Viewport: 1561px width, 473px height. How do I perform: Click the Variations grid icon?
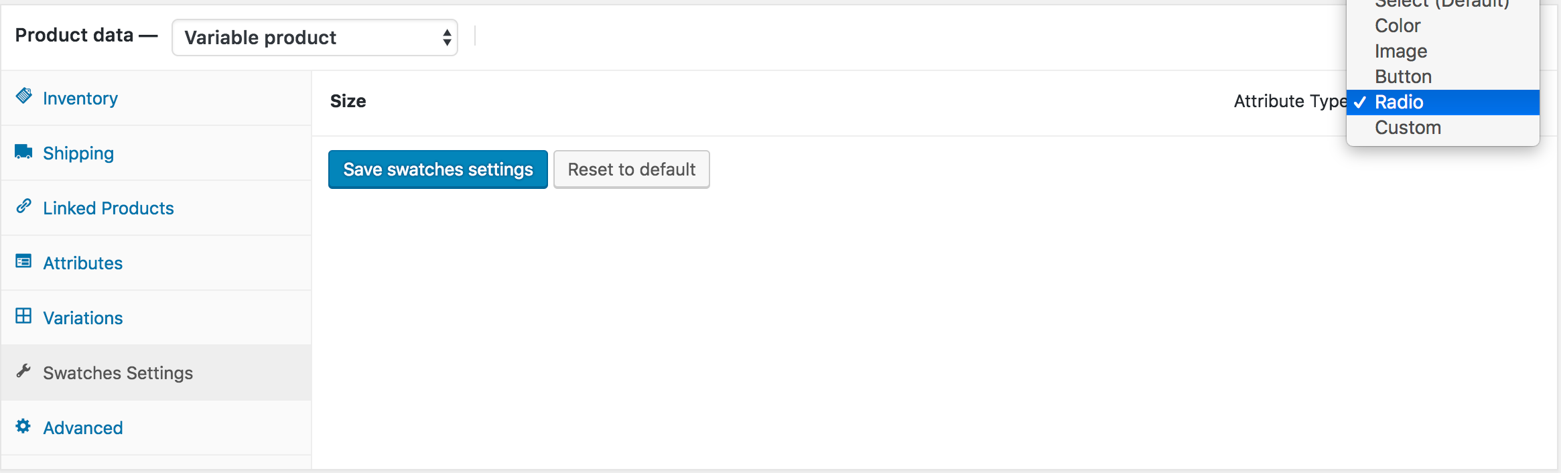tap(23, 317)
